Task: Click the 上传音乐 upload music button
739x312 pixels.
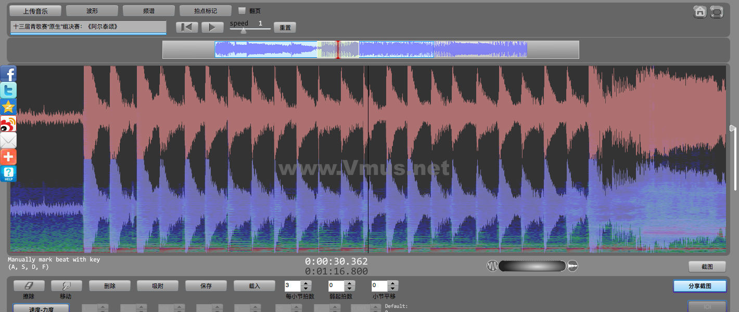Action: pos(35,11)
